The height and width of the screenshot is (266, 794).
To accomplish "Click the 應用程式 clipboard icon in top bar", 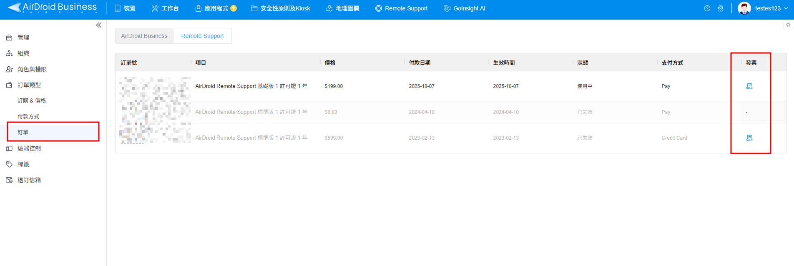I will [198, 8].
